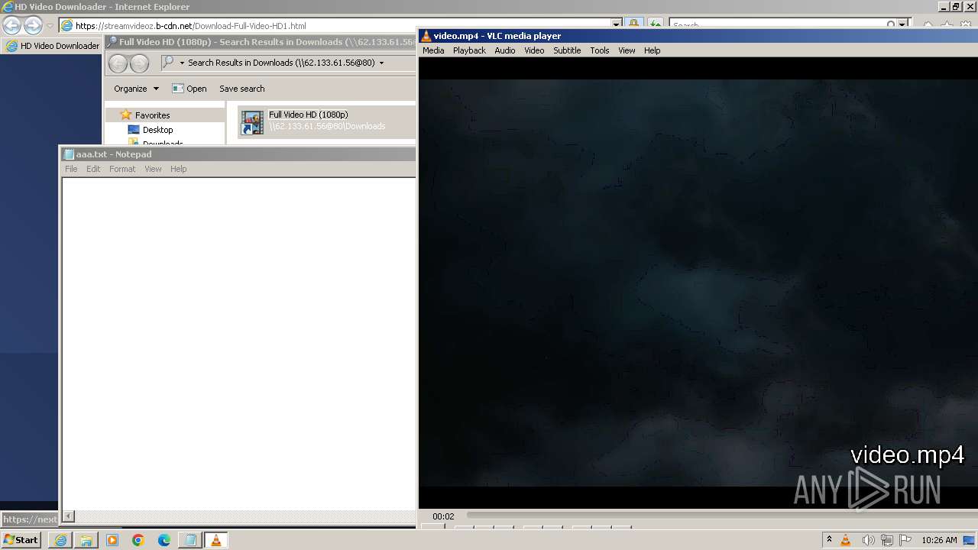Click the Full Video HD (1080p) file name
This screenshot has height=550, width=978.
tap(309, 115)
